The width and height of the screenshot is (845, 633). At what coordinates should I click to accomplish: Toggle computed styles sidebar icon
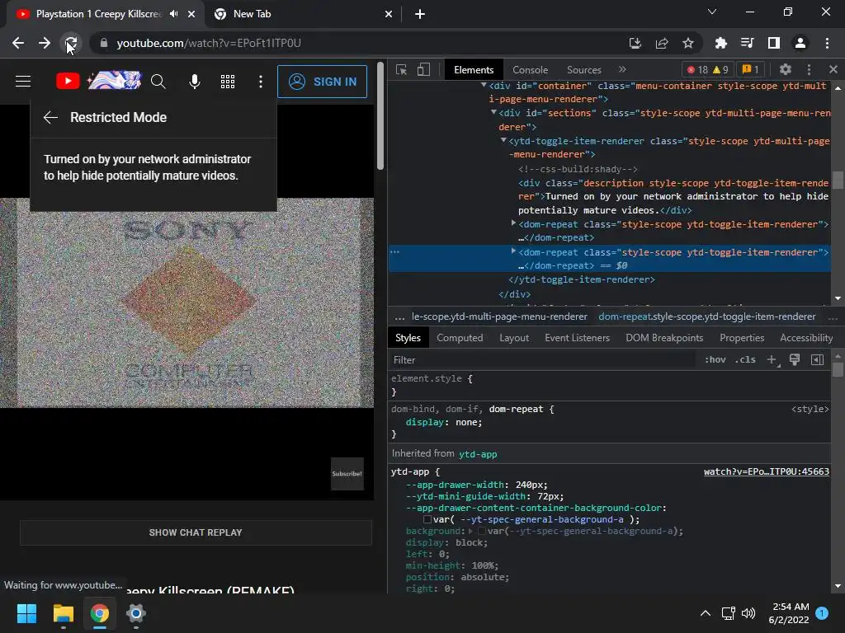pos(818,359)
